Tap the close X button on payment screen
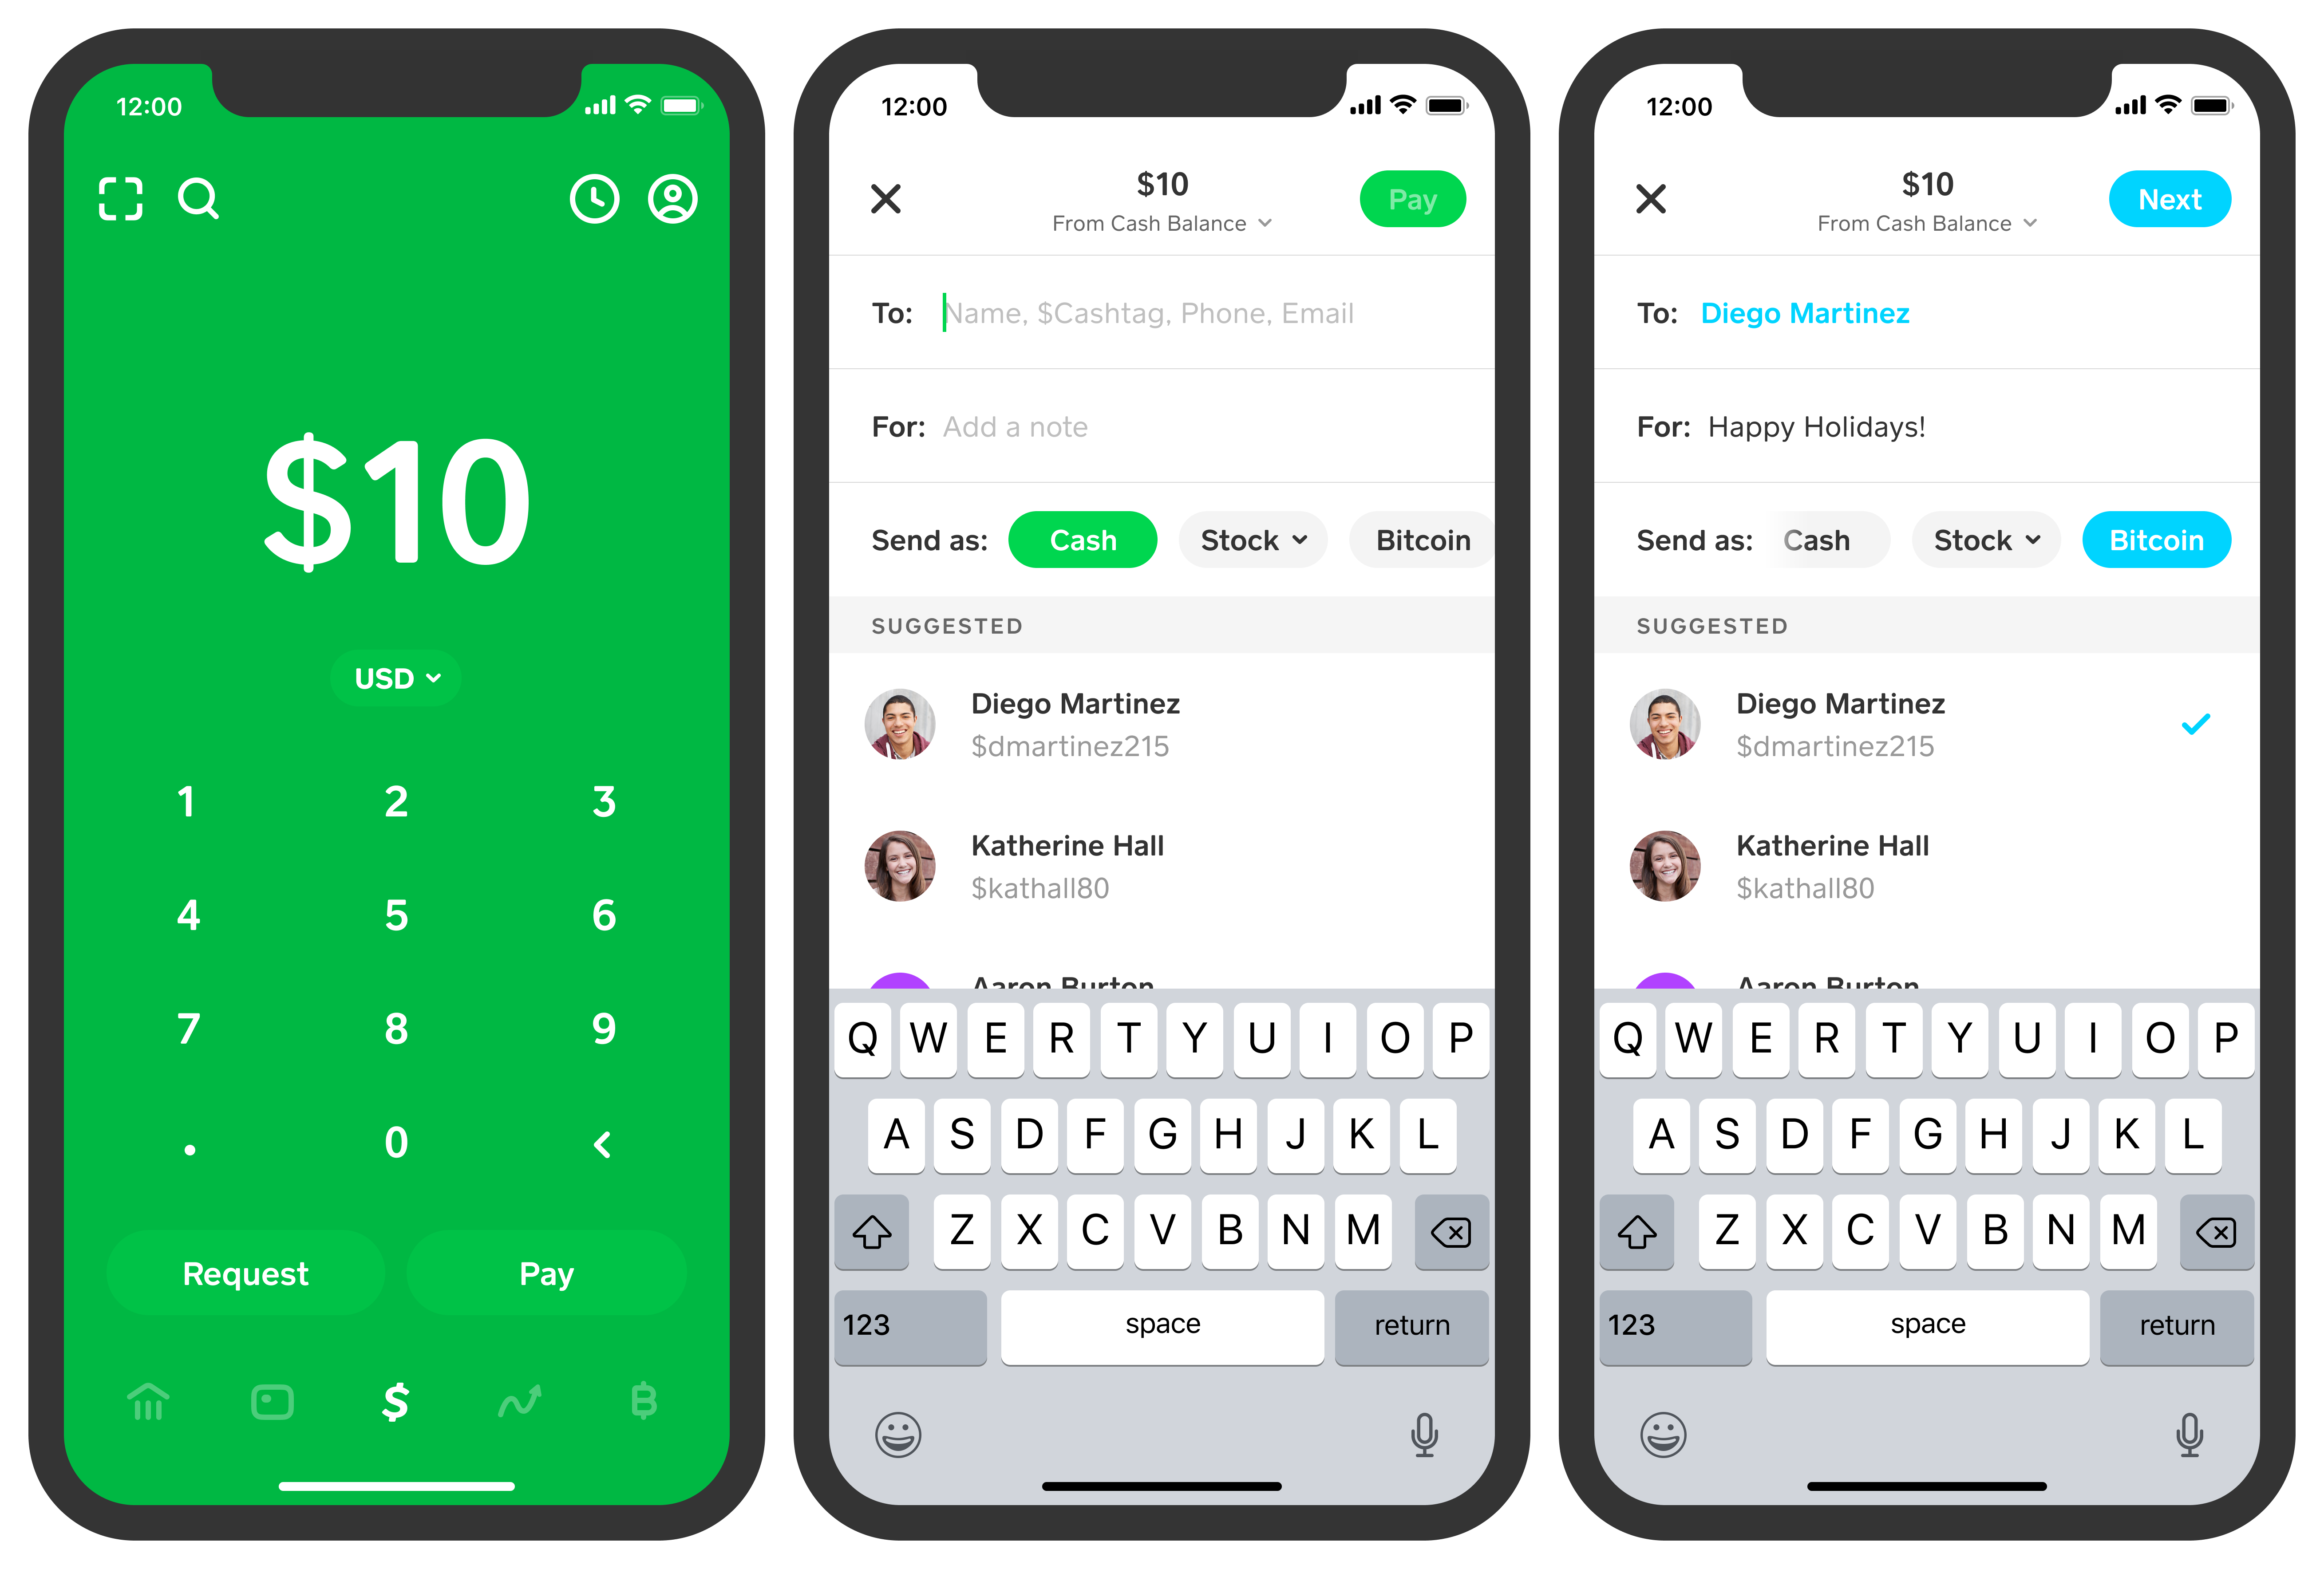The image size is (2324, 1569). [x=886, y=198]
